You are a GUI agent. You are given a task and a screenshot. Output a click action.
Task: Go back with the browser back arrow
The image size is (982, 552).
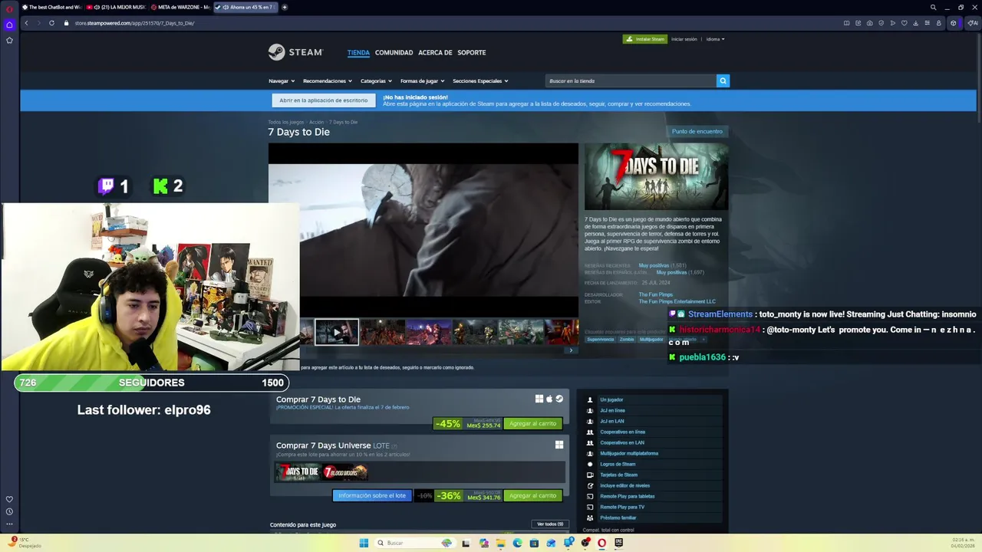point(26,23)
